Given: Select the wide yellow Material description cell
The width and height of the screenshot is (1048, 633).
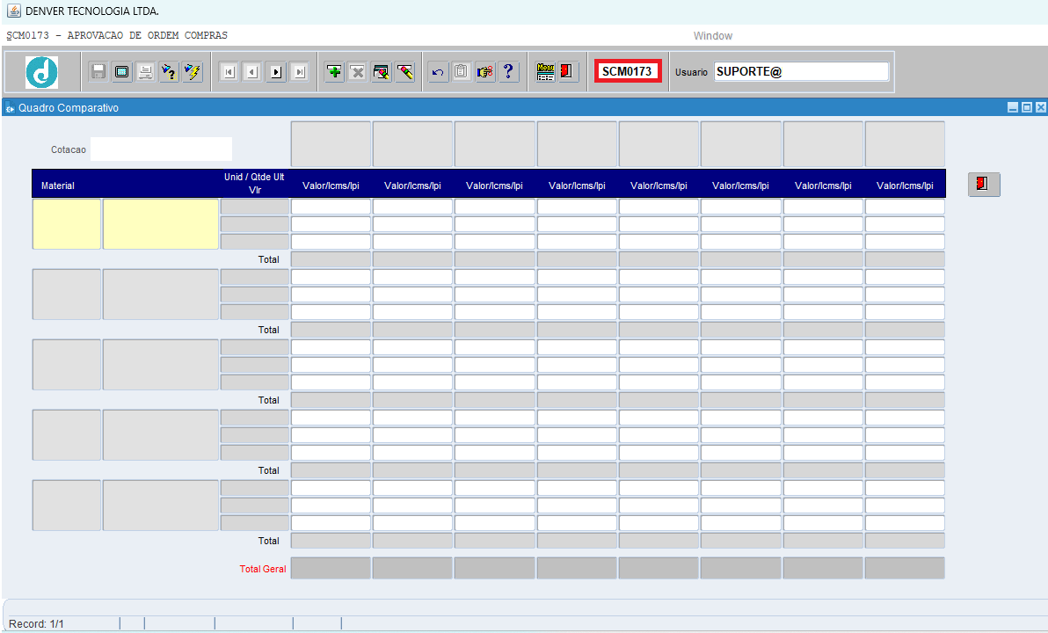Looking at the screenshot, I should pyautogui.click(x=160, y=224).
